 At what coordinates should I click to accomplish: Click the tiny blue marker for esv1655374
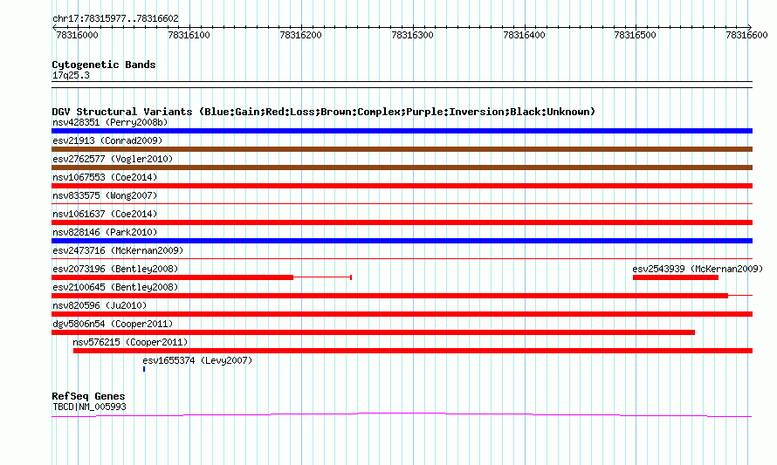coord(144,369)
